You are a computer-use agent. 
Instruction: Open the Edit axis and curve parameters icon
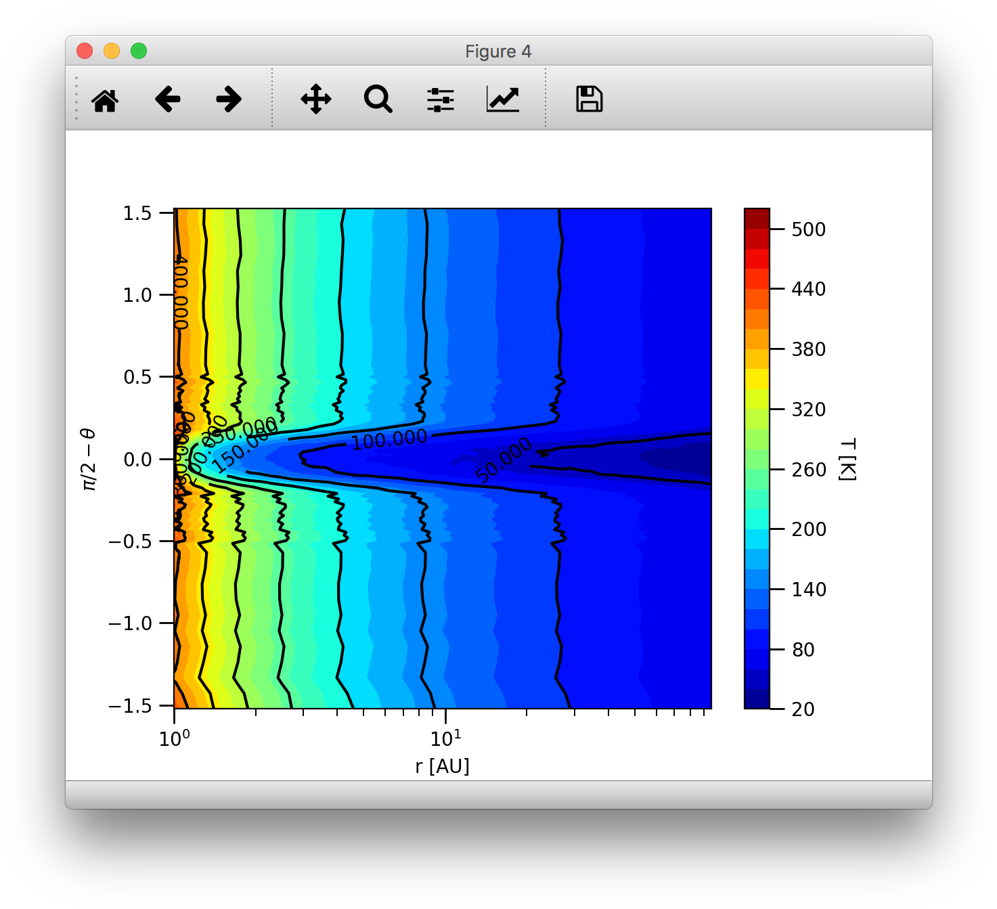(x=502, y=99)
